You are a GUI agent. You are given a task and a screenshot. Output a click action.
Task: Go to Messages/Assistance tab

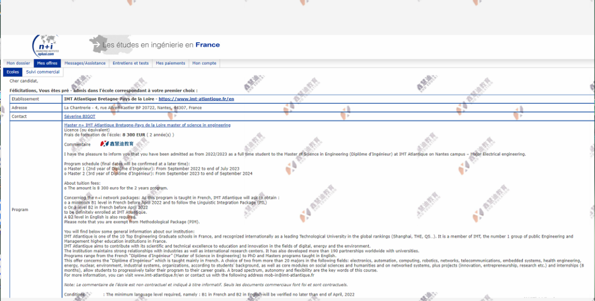(85, 63)
